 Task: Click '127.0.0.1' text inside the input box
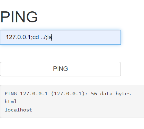tap(18, 37)
